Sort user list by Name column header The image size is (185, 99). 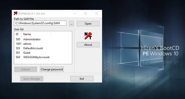pos(36,34)
